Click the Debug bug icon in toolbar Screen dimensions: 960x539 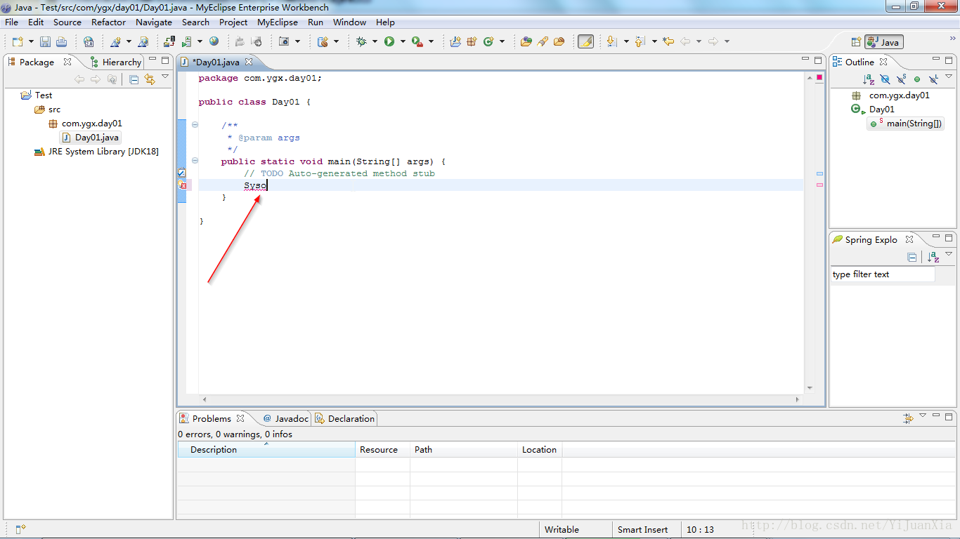[361, 41]
